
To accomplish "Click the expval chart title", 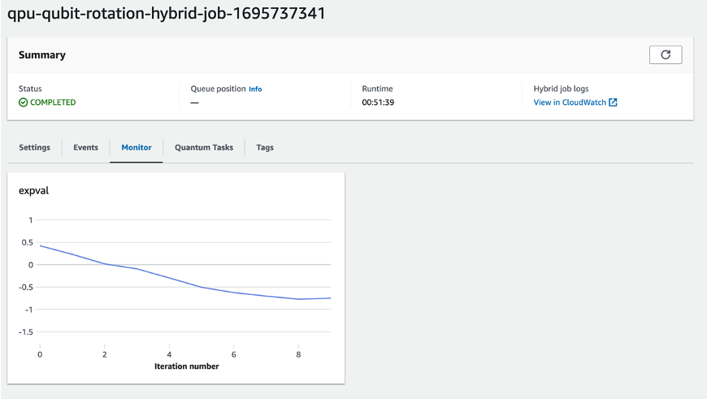I will (x=33, y=191).
